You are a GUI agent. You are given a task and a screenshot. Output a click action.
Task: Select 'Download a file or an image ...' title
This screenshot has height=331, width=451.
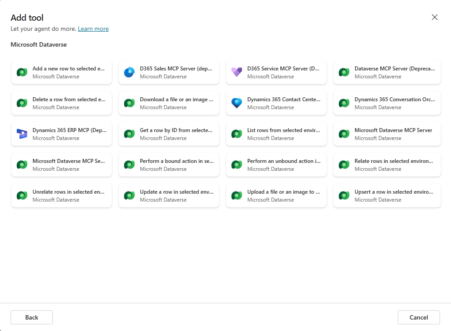click(x=176, y=99)
